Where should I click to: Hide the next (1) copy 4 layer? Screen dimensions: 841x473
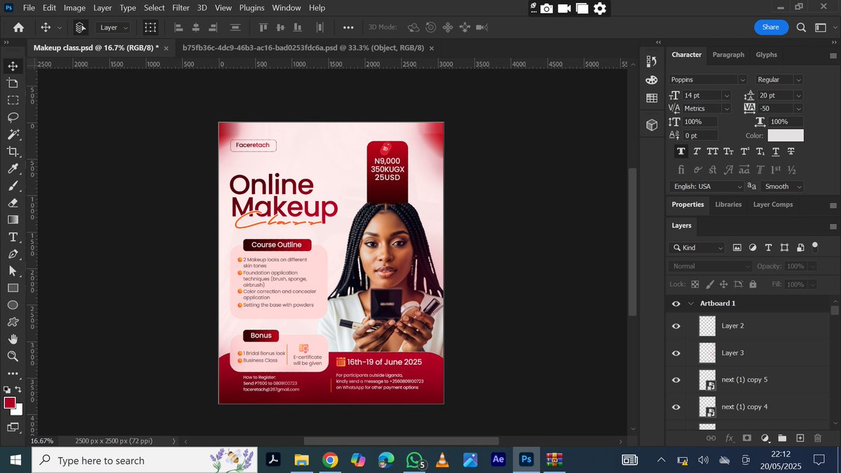tap(676, 407)
